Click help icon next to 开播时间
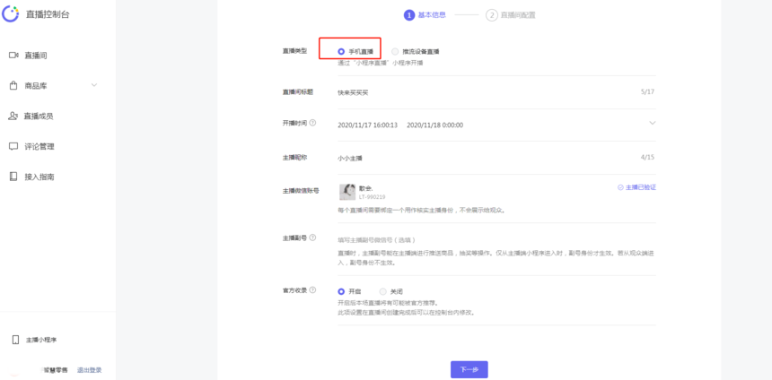This screenshot has height=380, width=772. (312, 123)
